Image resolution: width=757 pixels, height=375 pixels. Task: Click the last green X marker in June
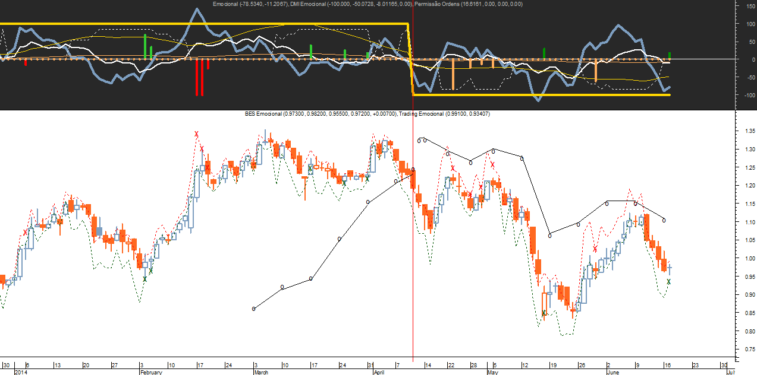pyautogui.click(x=668, y=282)
